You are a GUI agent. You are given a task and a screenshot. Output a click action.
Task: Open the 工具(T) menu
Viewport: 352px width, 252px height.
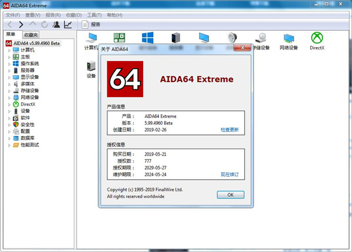click(x=94, y=15)
